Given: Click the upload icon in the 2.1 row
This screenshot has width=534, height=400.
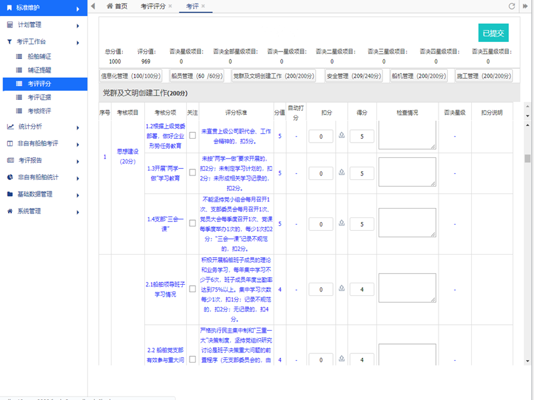Looking at the screenshot, I should click(342, 289).
